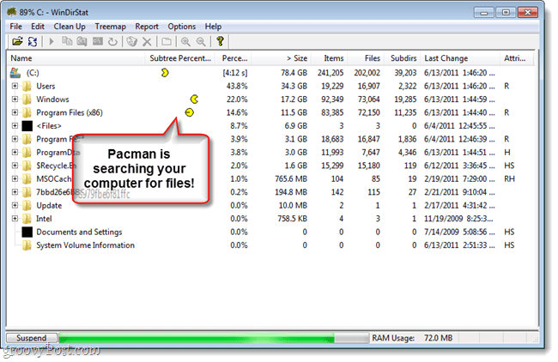Image resolution: width=558 pixels, height=362 pixels.
Task: Expand the Users folder node
Action: (15, 86)
